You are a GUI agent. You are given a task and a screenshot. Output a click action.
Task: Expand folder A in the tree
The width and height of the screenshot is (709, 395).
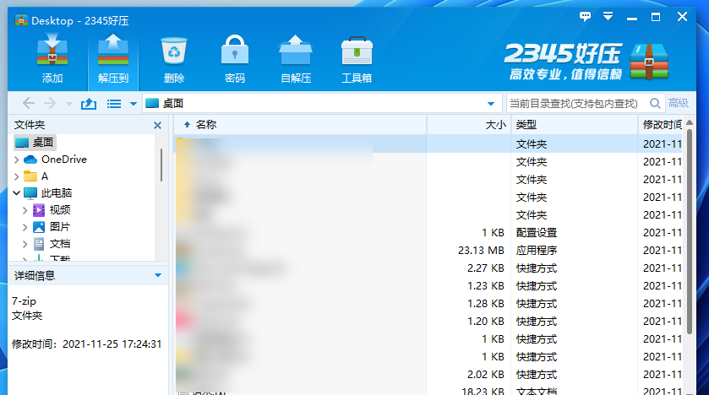click(17, 176)
